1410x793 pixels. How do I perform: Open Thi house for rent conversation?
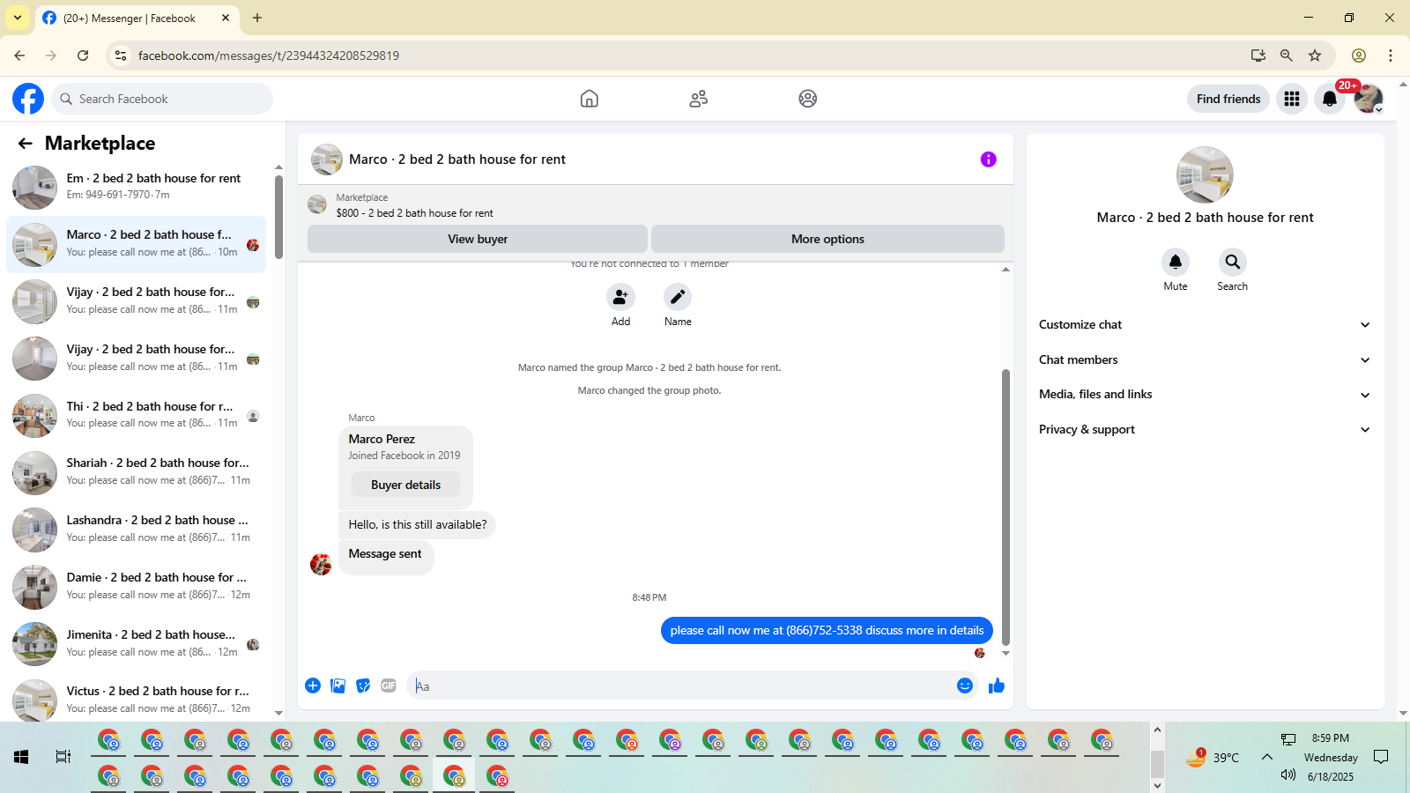click(x=137, y=415)
